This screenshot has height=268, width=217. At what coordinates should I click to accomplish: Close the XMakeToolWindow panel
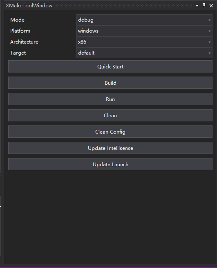pyautogui.click(x=211, y=6)
